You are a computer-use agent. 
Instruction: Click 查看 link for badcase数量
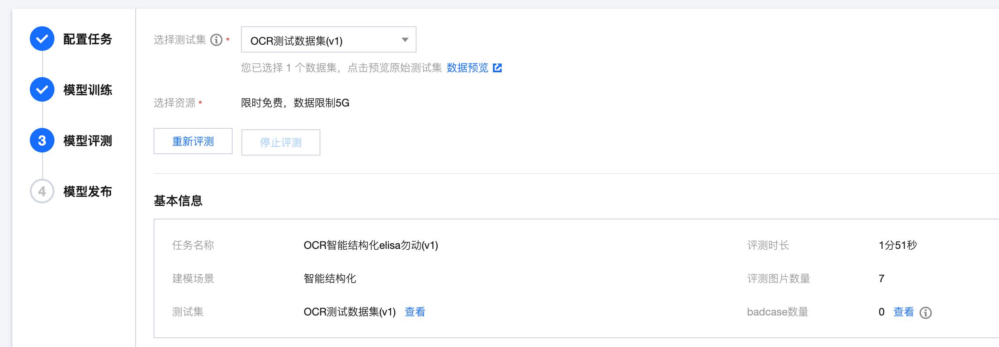904,312
